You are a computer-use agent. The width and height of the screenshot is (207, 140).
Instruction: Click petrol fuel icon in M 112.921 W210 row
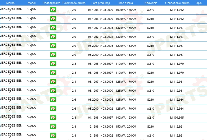53,136
